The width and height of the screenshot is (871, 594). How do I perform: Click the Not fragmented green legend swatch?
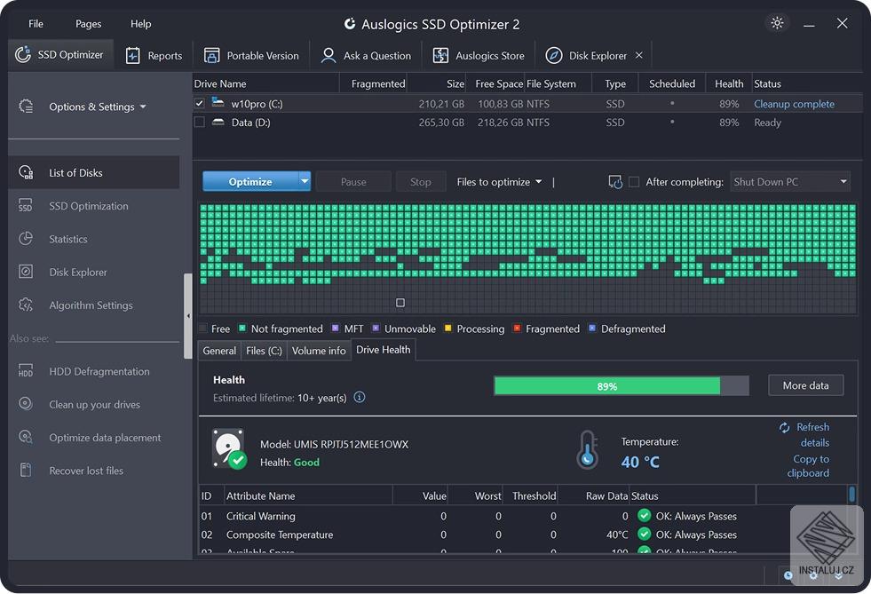point(242,328)
